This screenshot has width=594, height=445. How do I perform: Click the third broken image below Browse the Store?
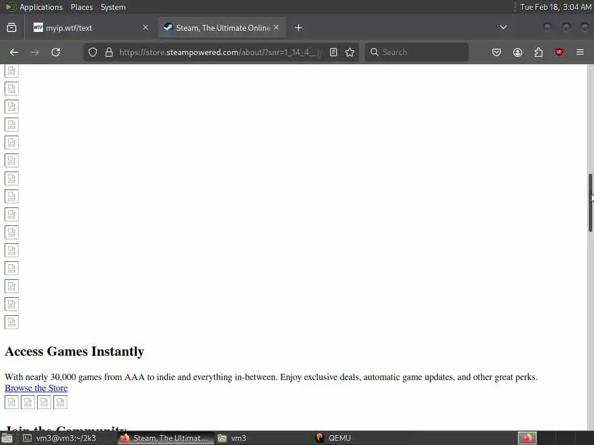[x=44, y=402]
